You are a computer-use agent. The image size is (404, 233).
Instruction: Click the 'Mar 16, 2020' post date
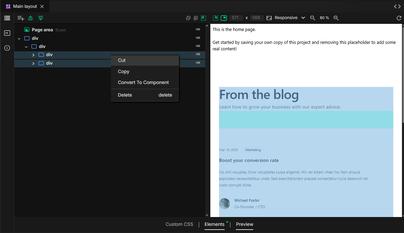tap(228, 150)
